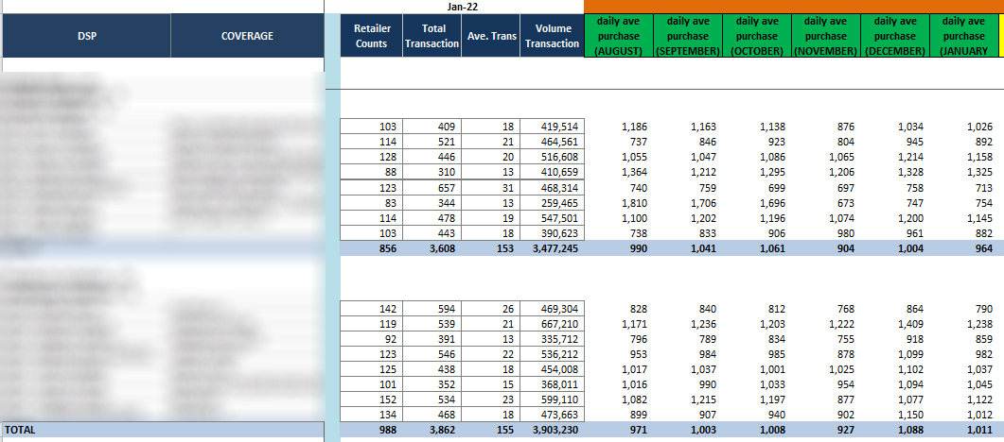Select January value 1,238

point(979,323)
